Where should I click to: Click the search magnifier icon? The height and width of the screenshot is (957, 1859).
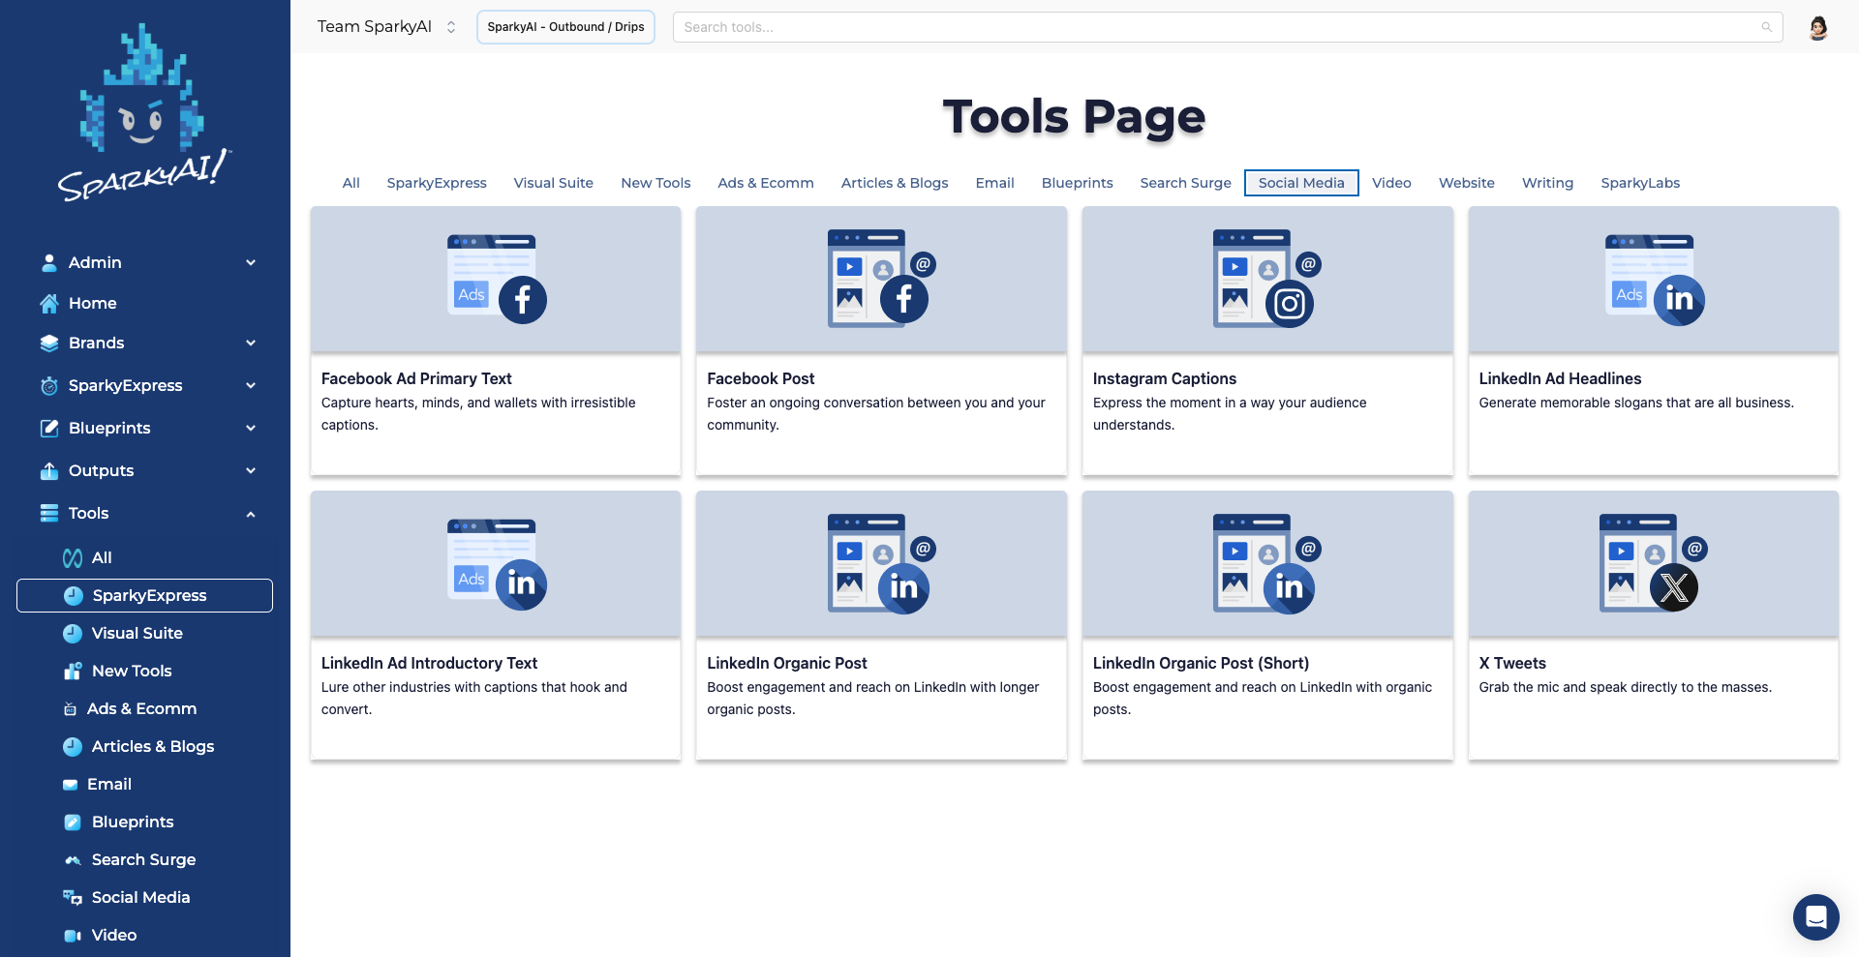pyautogui.click(x=1766, y=27)
